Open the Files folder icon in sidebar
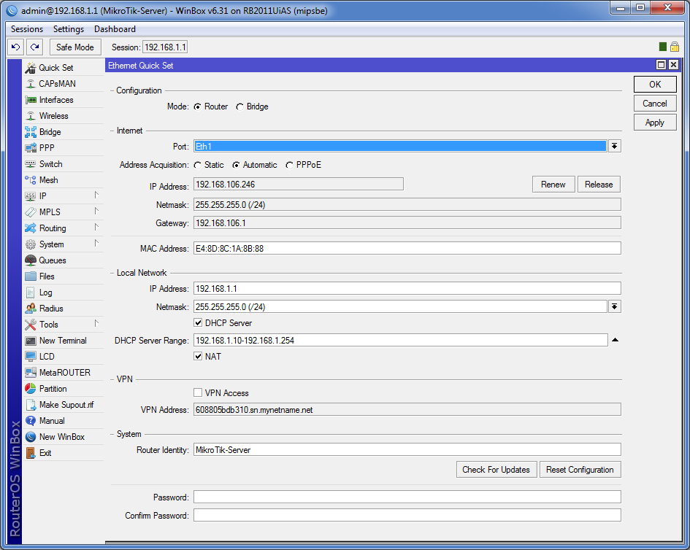This screenshot has height=550, width=690. (31, 276)
